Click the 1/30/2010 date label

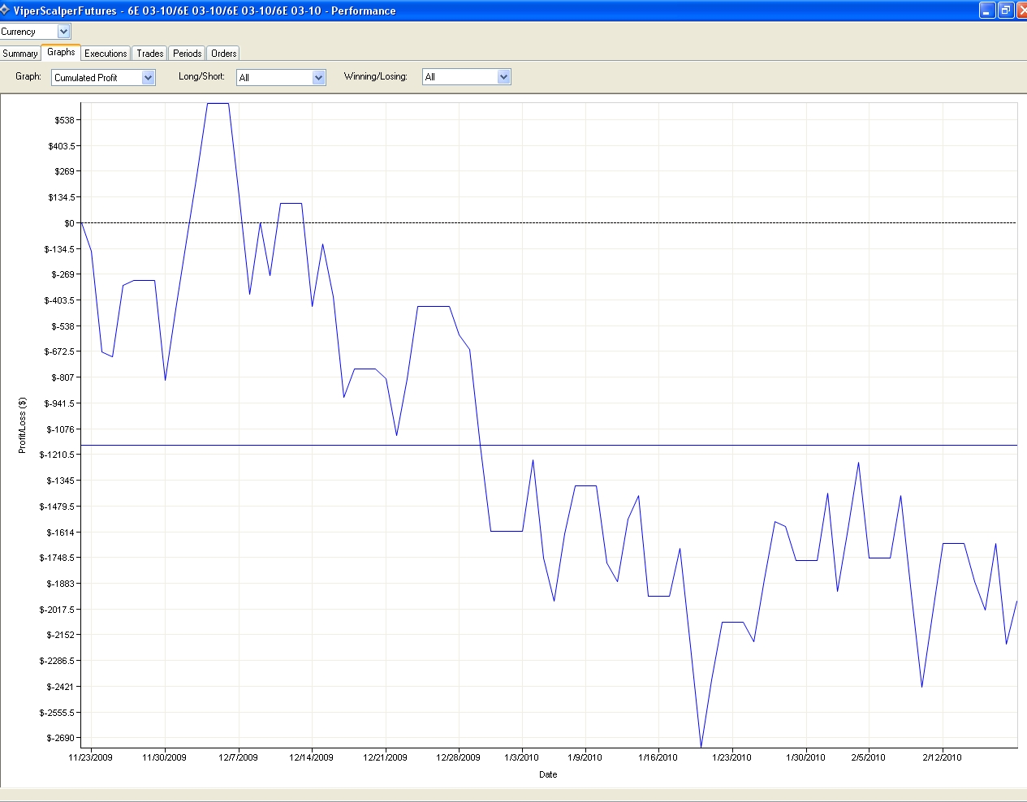click(805, 757)
